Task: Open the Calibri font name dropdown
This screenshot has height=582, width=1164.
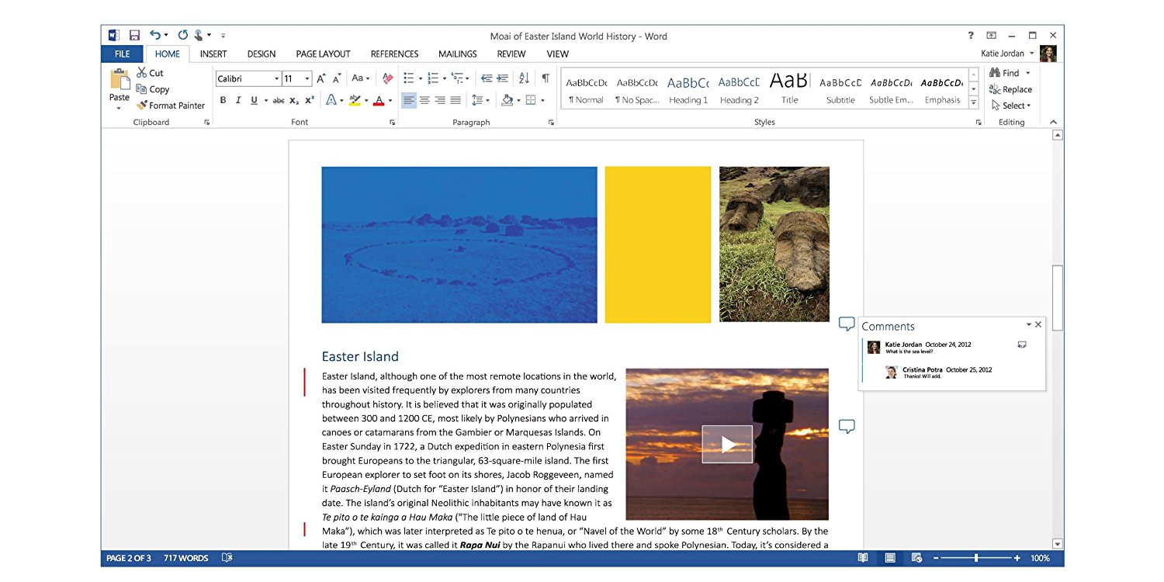Action: (276, 79)
